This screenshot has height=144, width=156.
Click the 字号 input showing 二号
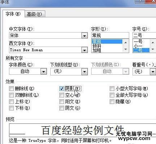coord(144,35)
